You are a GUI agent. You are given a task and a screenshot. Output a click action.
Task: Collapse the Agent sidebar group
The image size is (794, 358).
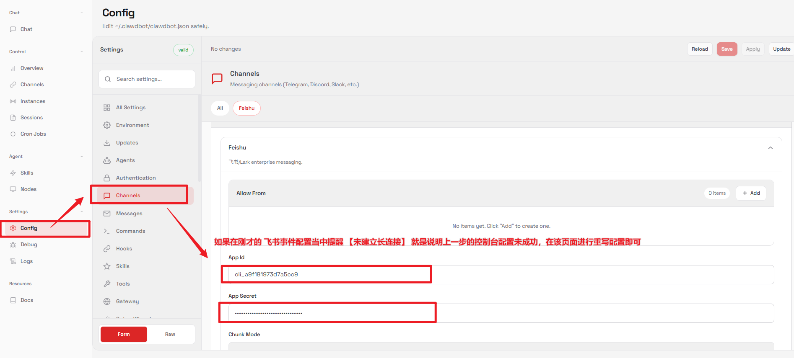click(x=82, y=157)
